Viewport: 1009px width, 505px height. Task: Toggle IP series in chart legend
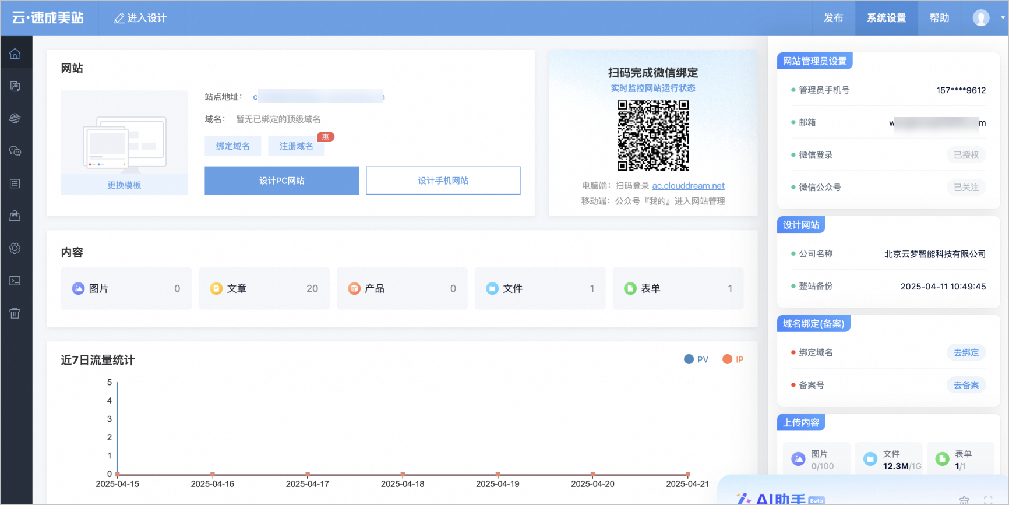(x=733, y=359)
